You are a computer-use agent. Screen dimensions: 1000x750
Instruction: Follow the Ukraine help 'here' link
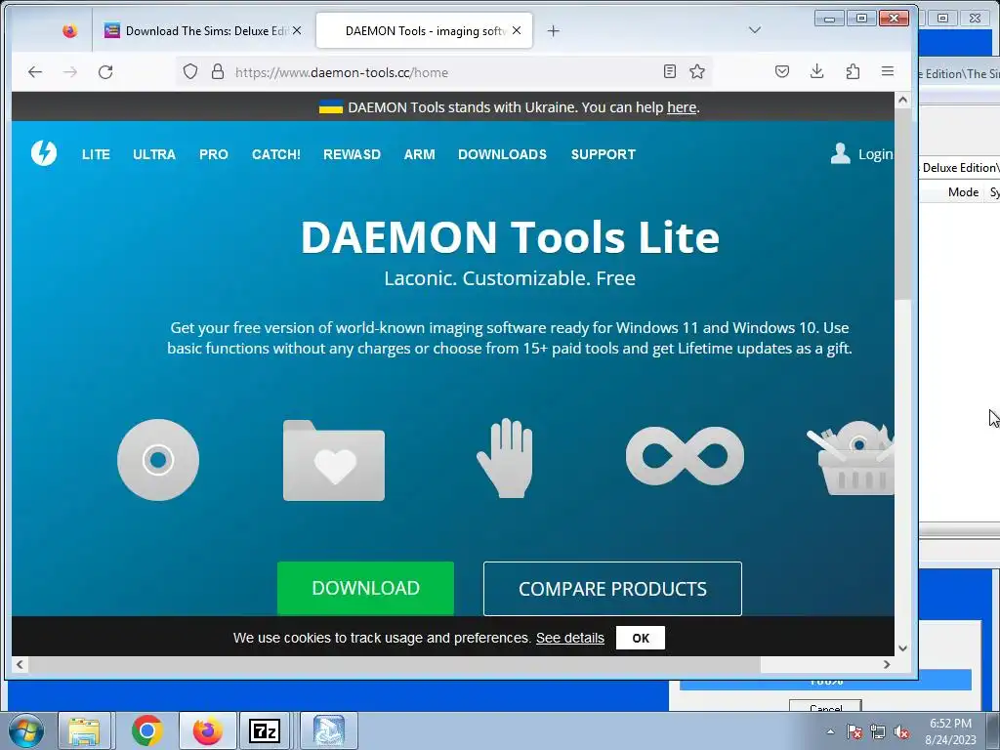[681, 107]
